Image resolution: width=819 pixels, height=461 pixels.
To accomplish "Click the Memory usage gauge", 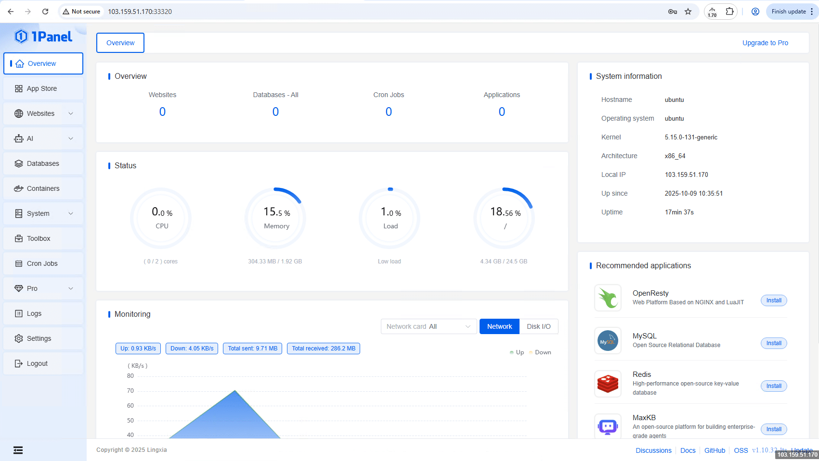I will pyautogui.click(x=276, y=218).
